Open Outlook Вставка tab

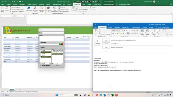(x=109, y=27)
